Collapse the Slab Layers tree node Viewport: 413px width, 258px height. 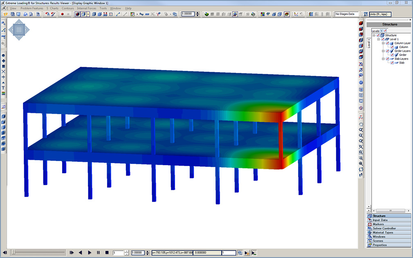(x=383, y=59)
